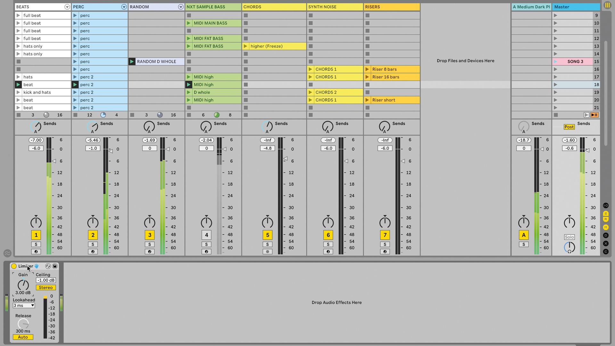The height and width of the screenshot is (346, 615).
Task: Select the SYNTH NOISE track header
Action: [x=335, y=7]
